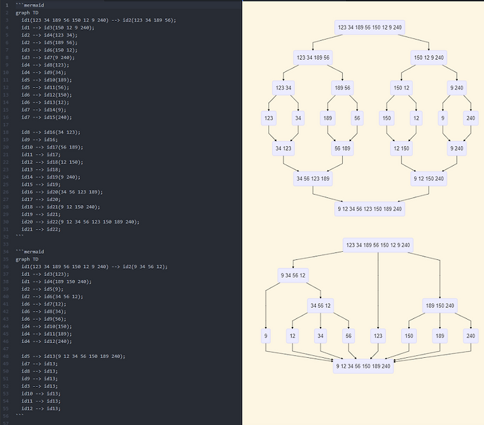
Task: Click code line 'id18 --> id21(9 12 150 240);'
Action: tap(61, 207)
